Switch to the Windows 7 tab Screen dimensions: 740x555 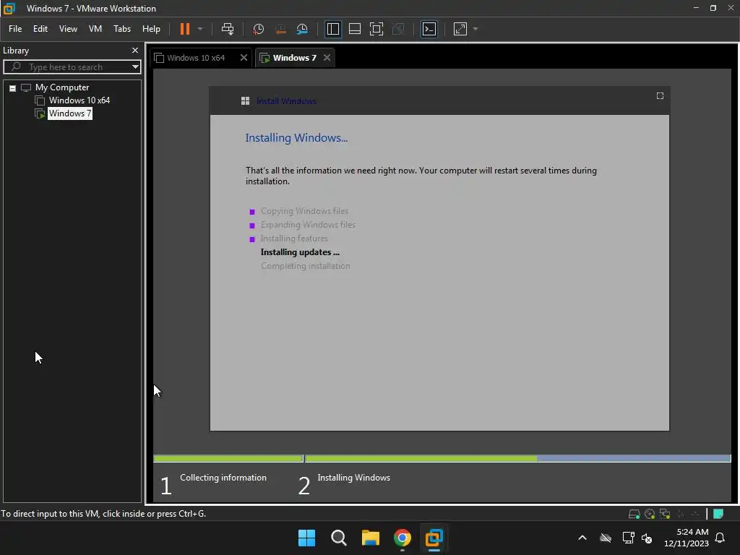tap(294, 58)
